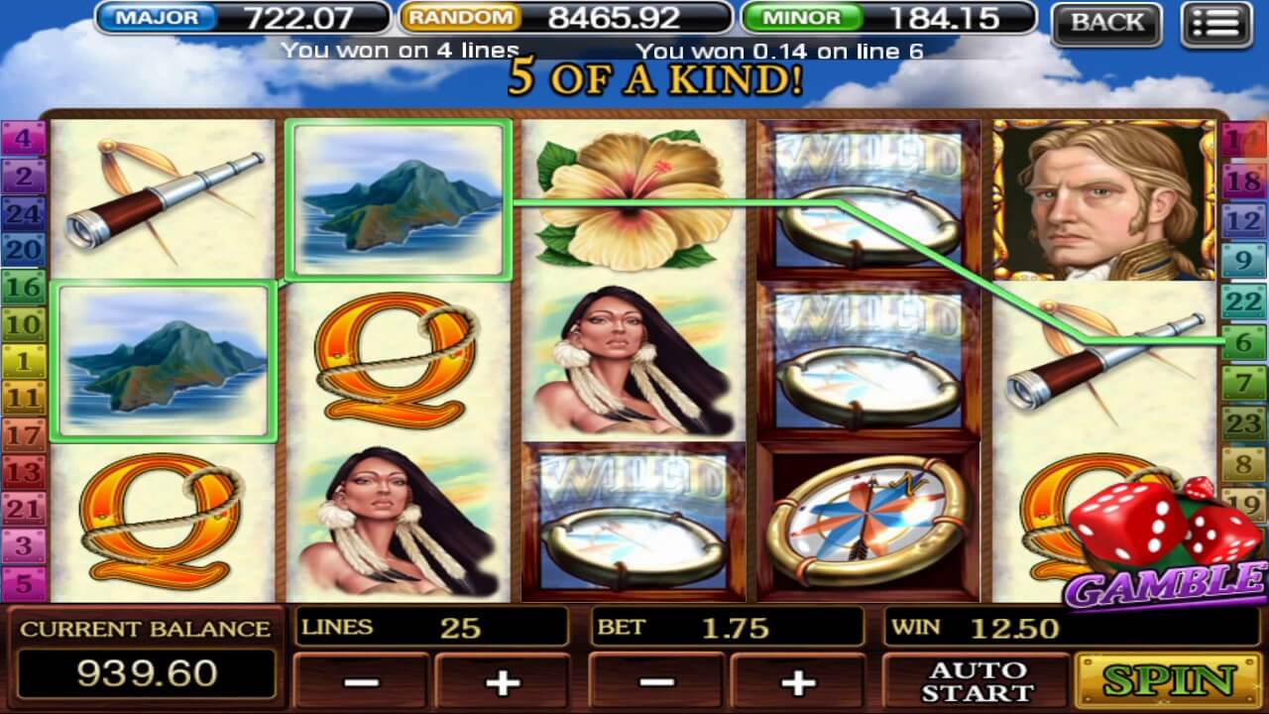Screen dimensions: 1269x714
Task: Hit the SPIN button
Action: tap(1168, 680)
